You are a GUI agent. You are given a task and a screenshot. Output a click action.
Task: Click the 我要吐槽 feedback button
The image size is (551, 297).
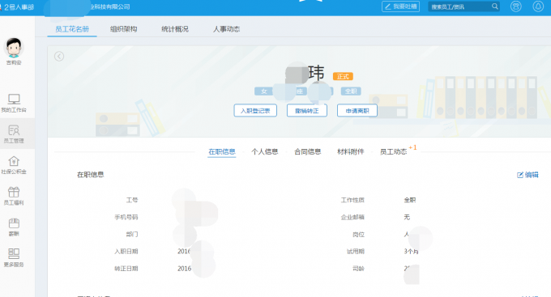click(400, 6)
